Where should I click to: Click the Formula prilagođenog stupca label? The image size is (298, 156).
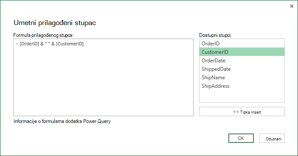(x=43, y=35)
